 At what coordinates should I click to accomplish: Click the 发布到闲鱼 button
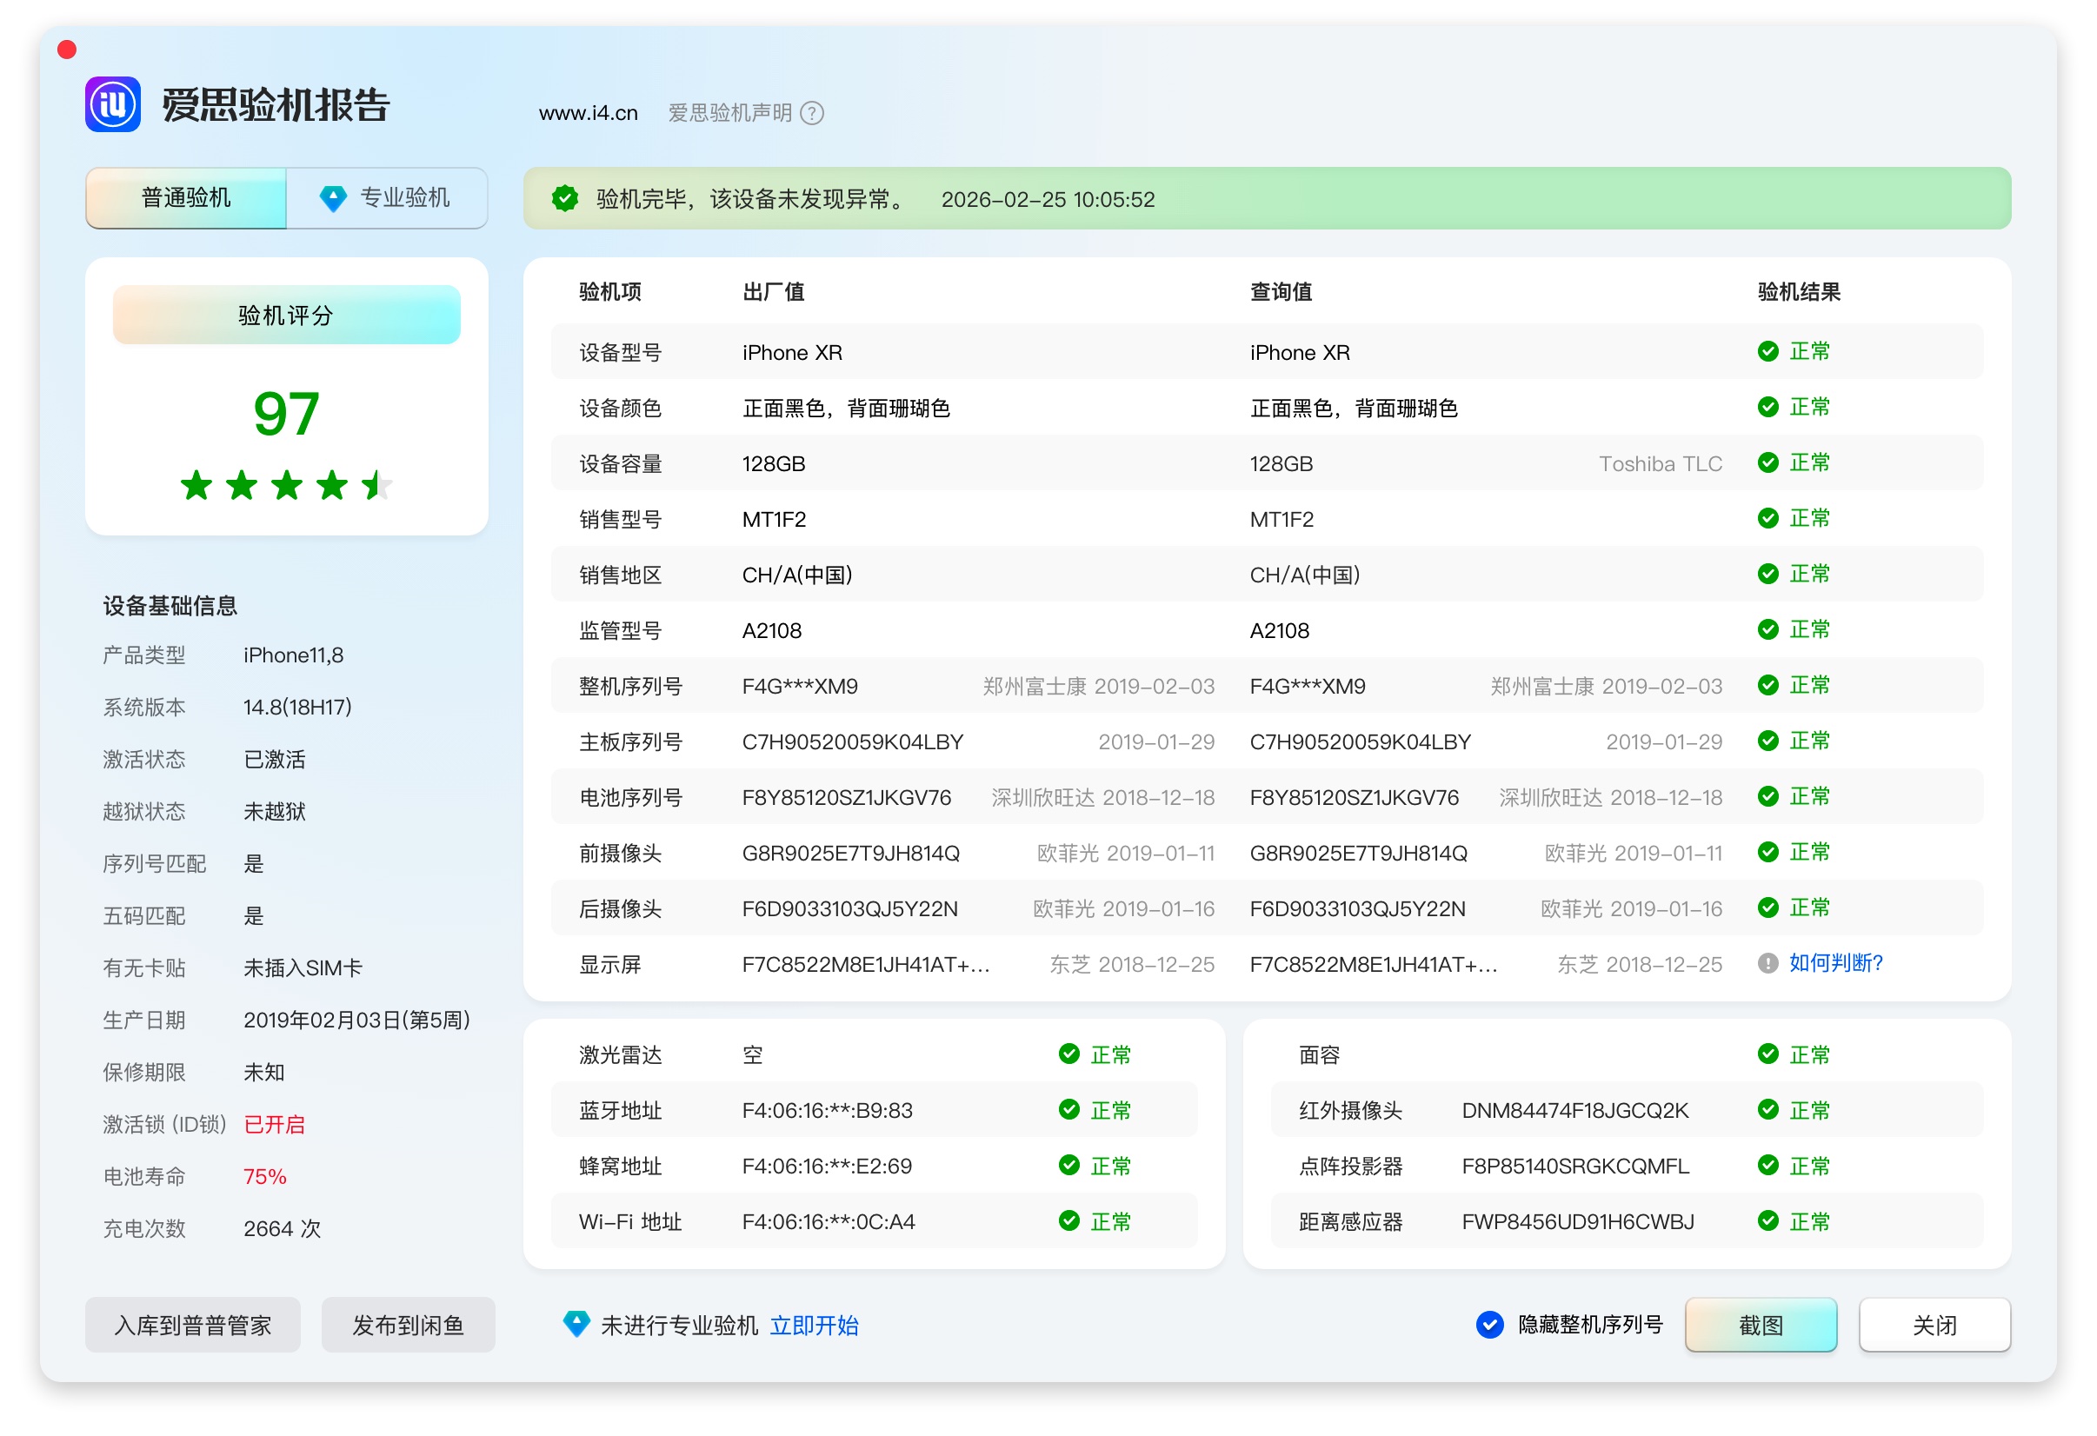click(408, 1324)
